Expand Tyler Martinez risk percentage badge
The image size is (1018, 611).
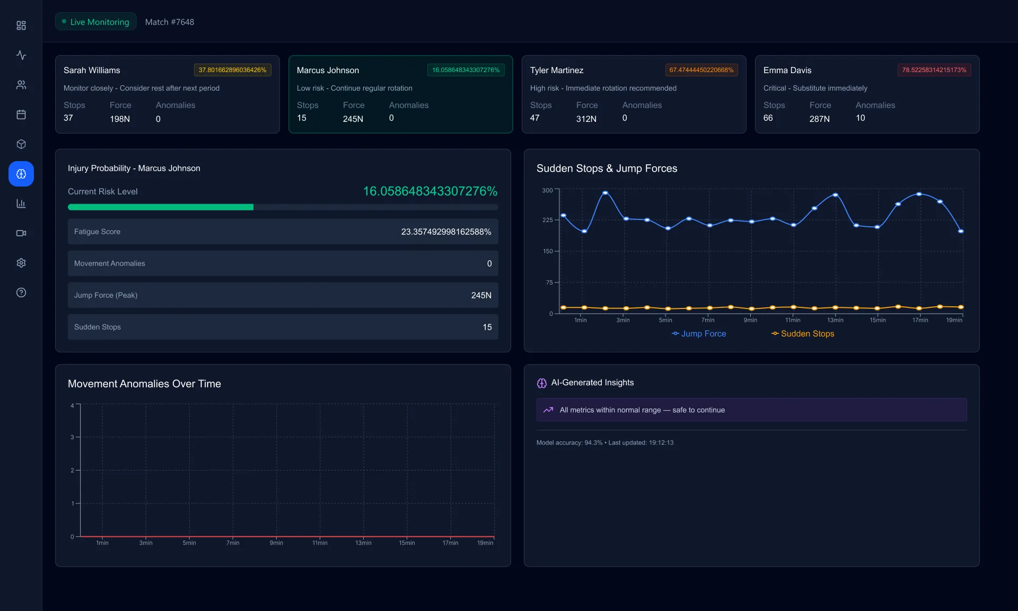701,69
